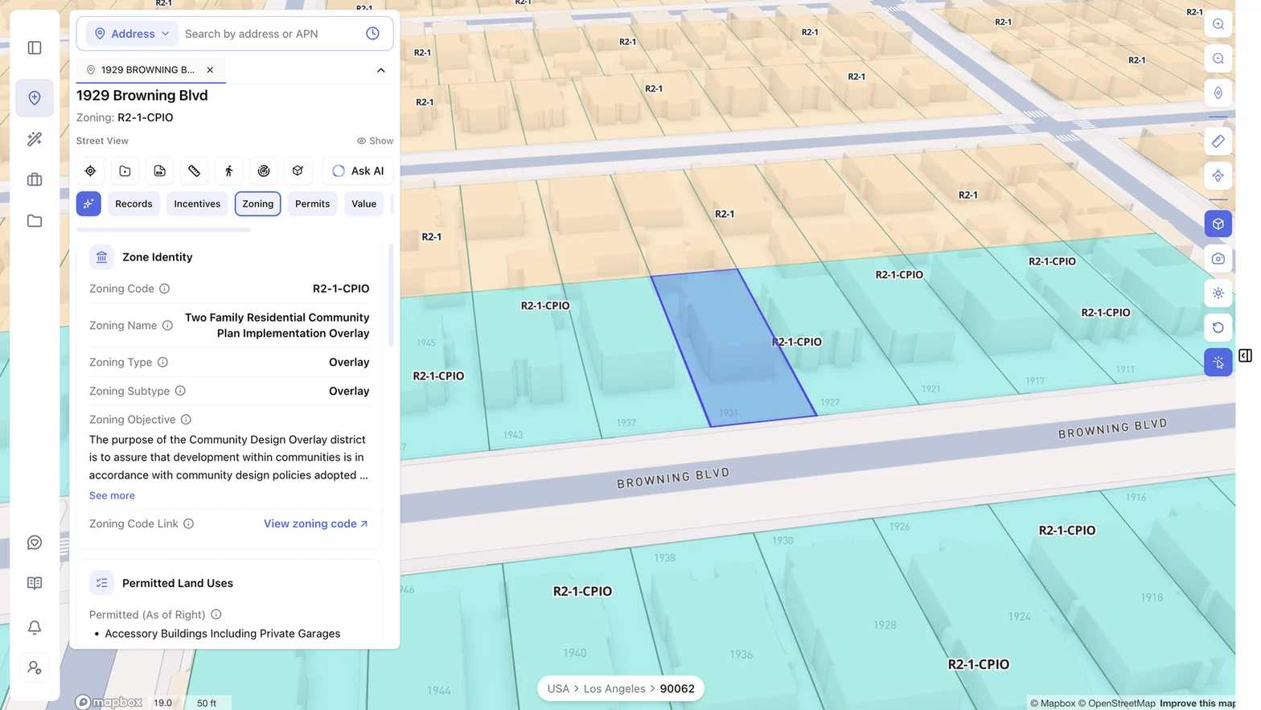1261x710 pixels.
Task: Focus the Search by address or APN field
Action: click(269, 34)
